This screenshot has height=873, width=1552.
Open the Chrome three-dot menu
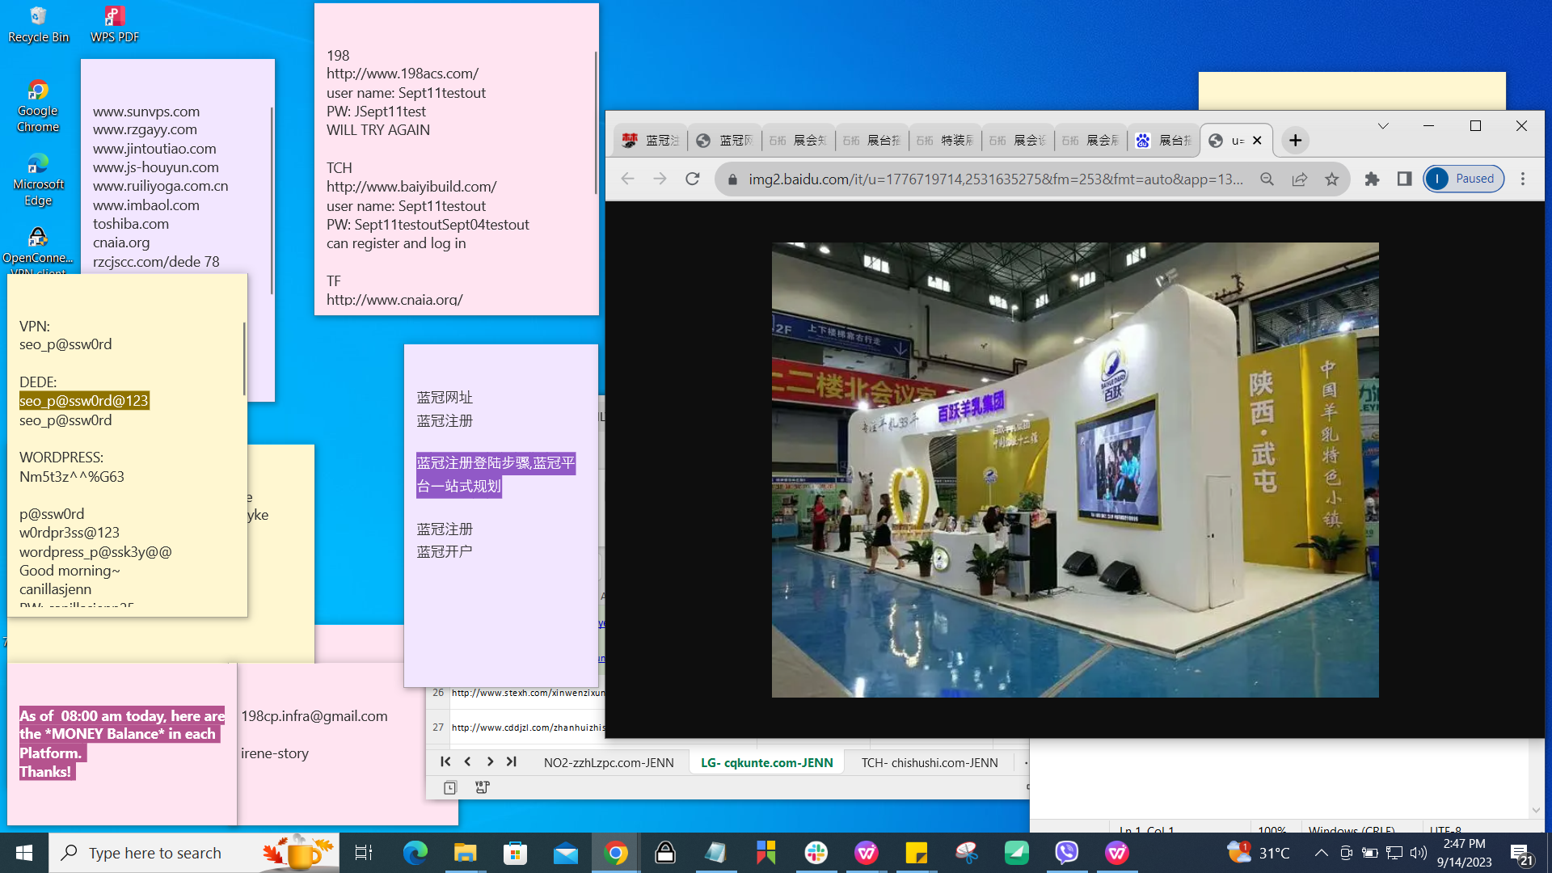(1523, 179)
